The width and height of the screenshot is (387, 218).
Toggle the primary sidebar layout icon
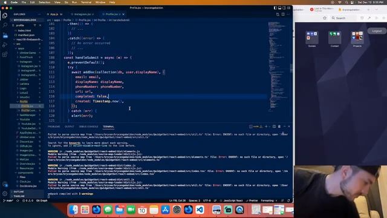tap(275, 8)
